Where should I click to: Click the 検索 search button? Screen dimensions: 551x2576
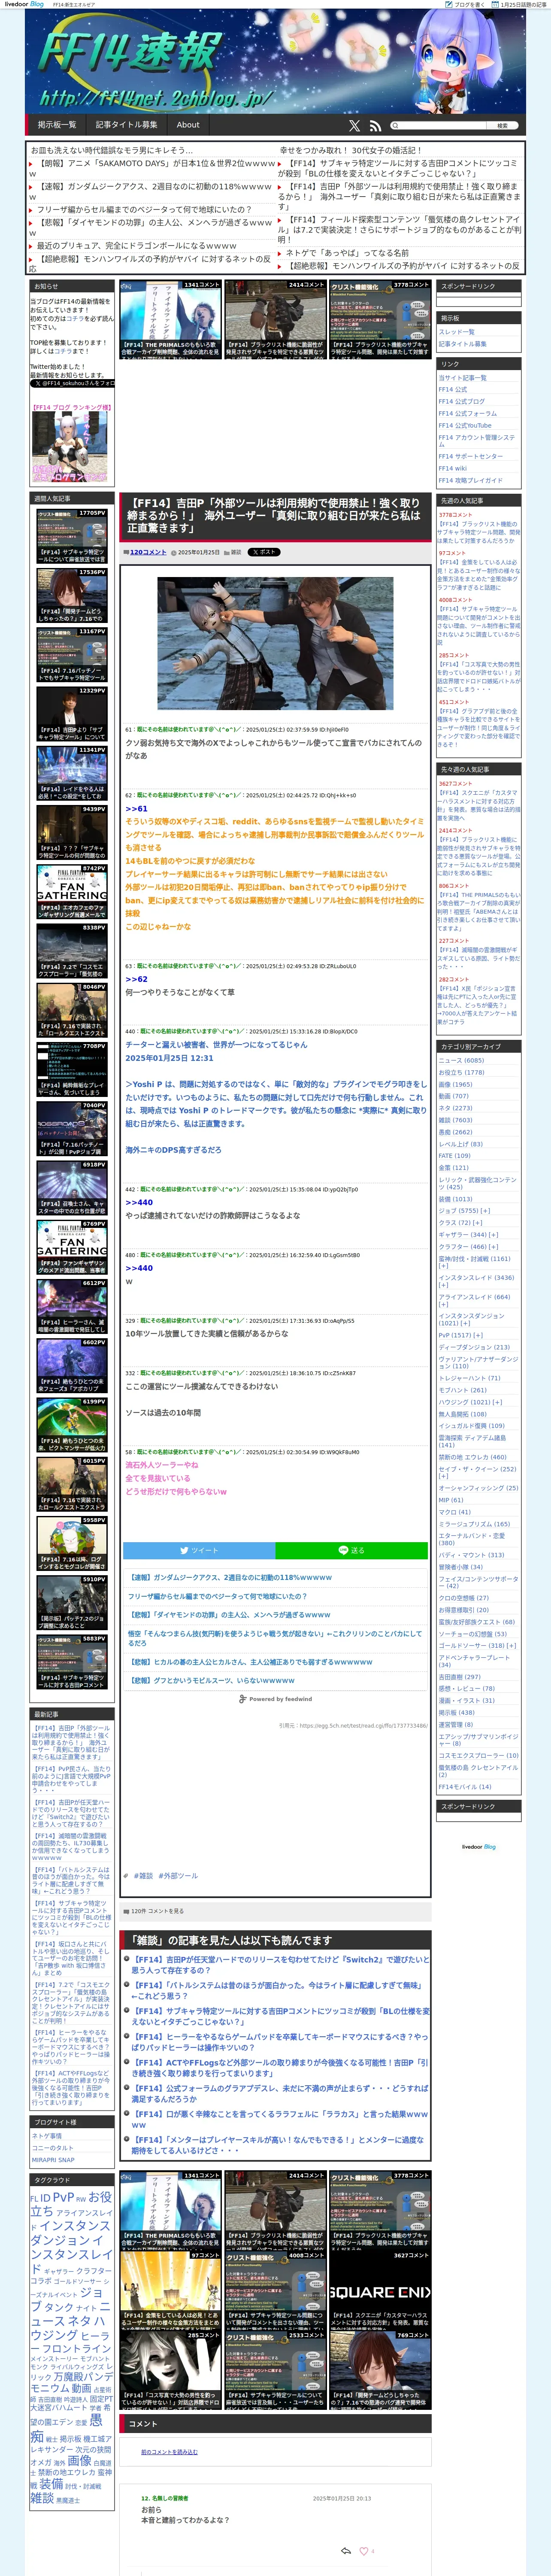click(x=502, y=126)
